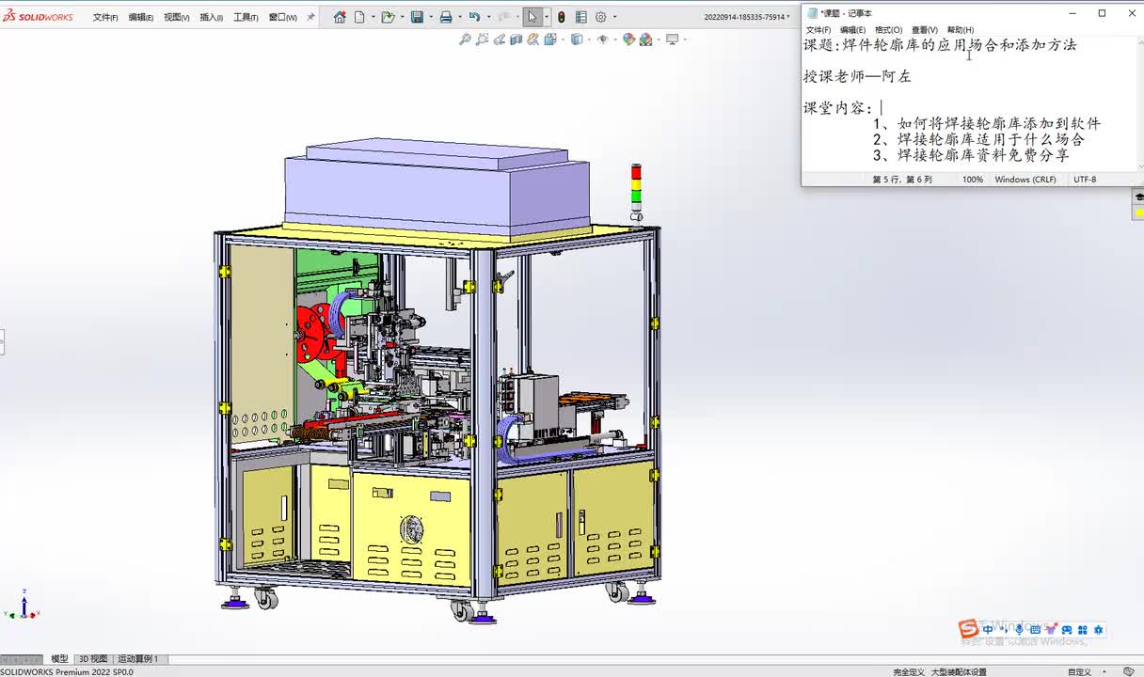
Task: Click the Rebuild traffic light icon
Action: [x=562, y=17]
